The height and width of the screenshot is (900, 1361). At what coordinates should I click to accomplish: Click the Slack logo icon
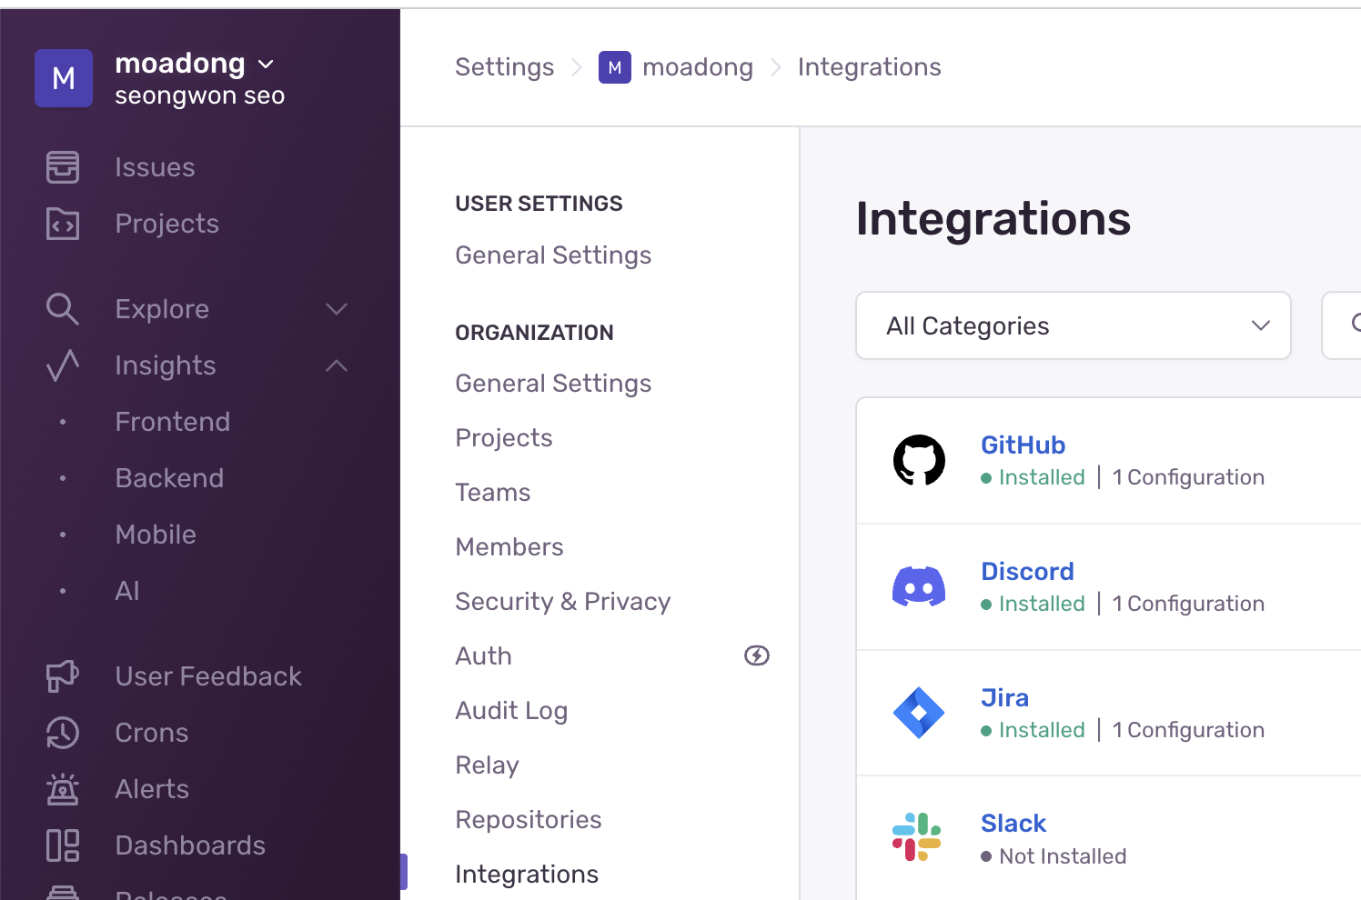[x=917, y=836]
